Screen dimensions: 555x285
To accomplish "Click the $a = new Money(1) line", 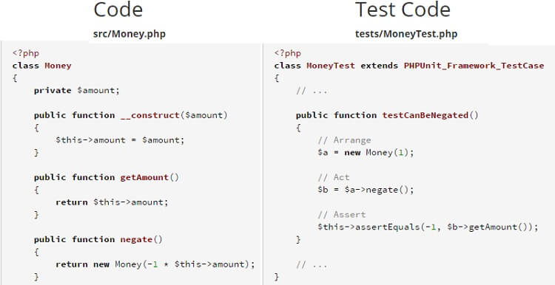I will (366, 153).
